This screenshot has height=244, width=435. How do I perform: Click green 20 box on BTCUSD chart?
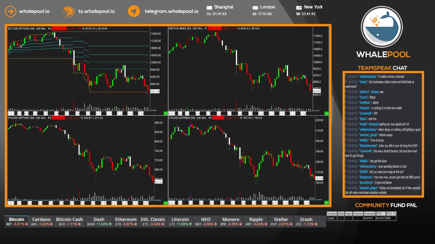click(x=166, y=114)
